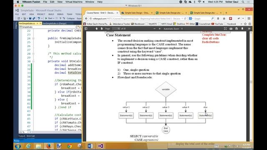This screenshot has width=267, height=150.
Task: Click Firefox back arrow button
Action: tap(86, 18)
